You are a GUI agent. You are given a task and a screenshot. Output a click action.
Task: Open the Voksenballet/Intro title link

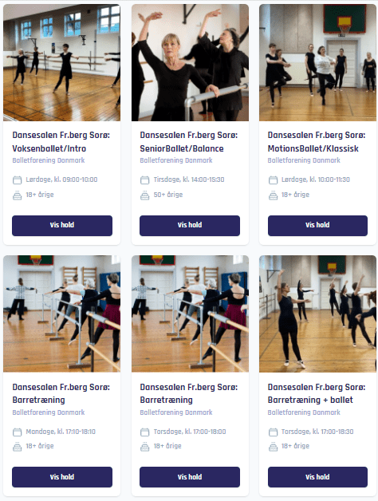point(61,141)
